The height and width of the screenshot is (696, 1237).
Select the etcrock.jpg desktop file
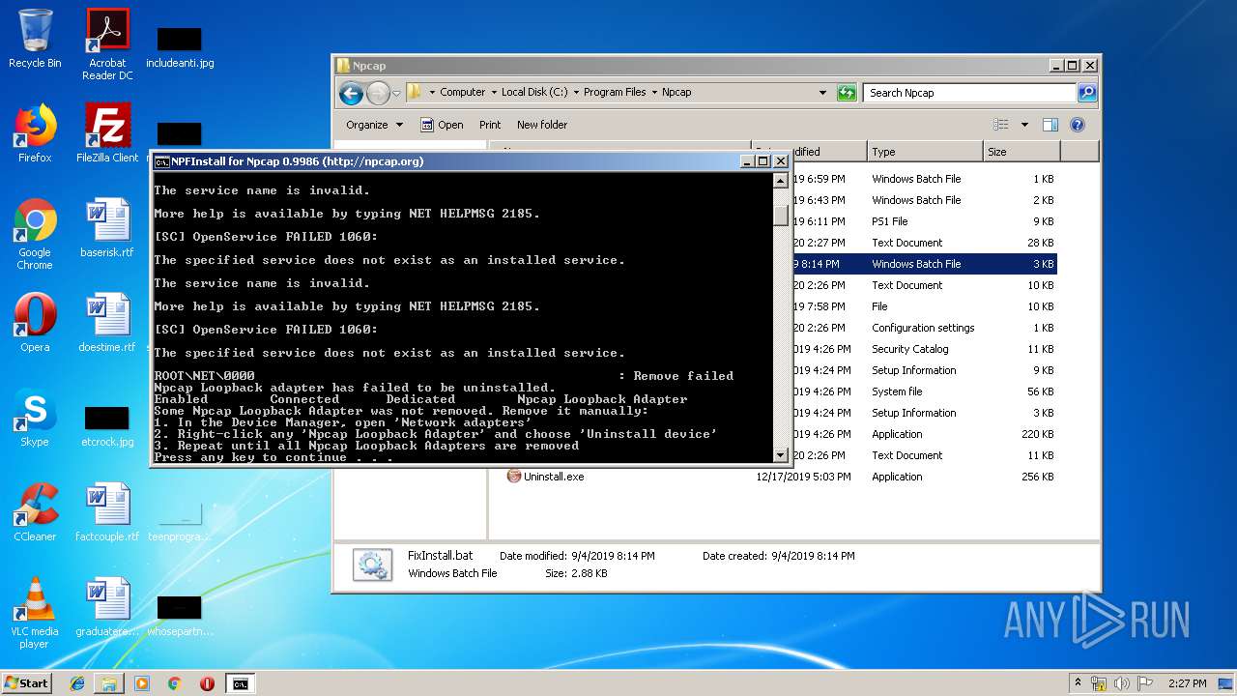coord(107,425)
